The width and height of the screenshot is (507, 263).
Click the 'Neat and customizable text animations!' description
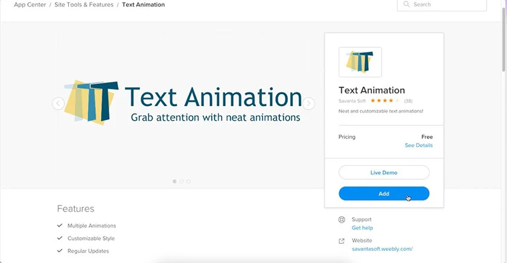(x=381, y=111)
